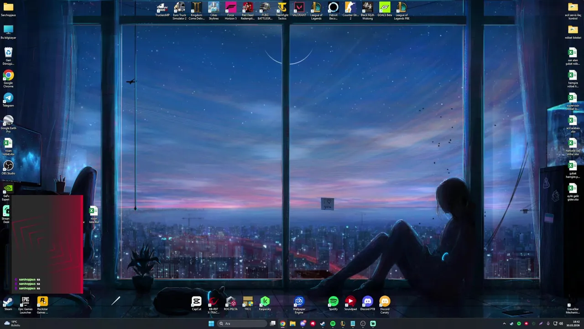Open Steam desktop shortcut
584x329 pixels.
(x=8, y=304)
